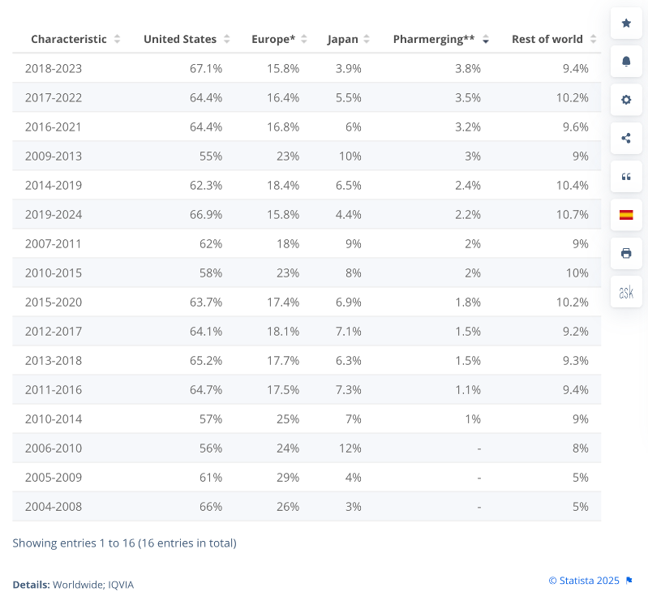Click the share icon
Screen dimensions: 648x605
point(626,138)
